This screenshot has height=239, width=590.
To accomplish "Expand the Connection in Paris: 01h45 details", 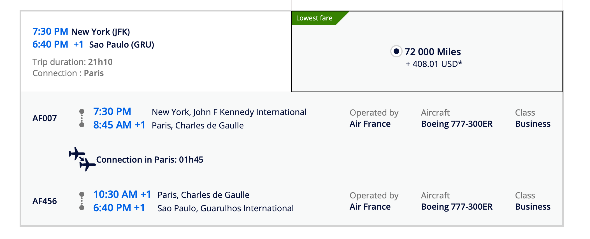I will [150, 160].
